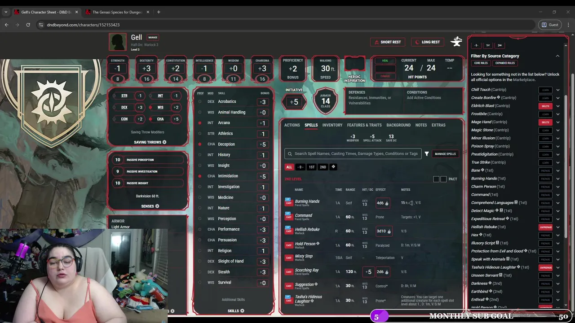Unprepare Tasha's Hideous Laughter in sidebar
The image size is (575, 323).
coord(545,267)
